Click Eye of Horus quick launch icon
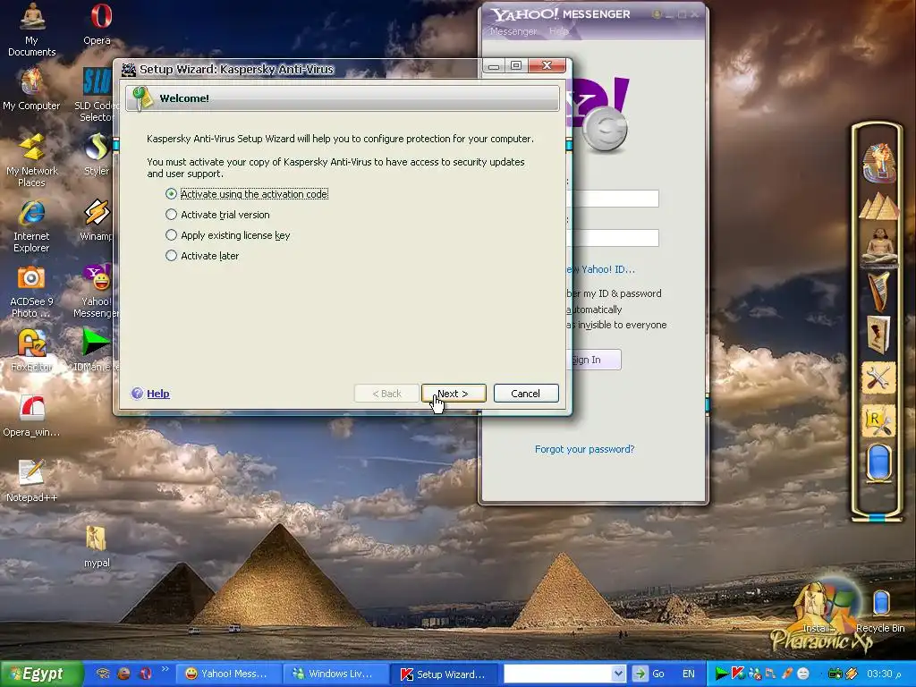 [103, 674]
